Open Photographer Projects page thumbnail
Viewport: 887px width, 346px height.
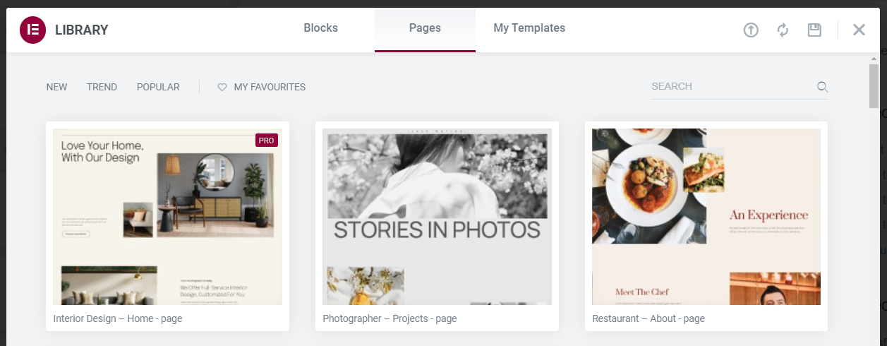point(437,217)
